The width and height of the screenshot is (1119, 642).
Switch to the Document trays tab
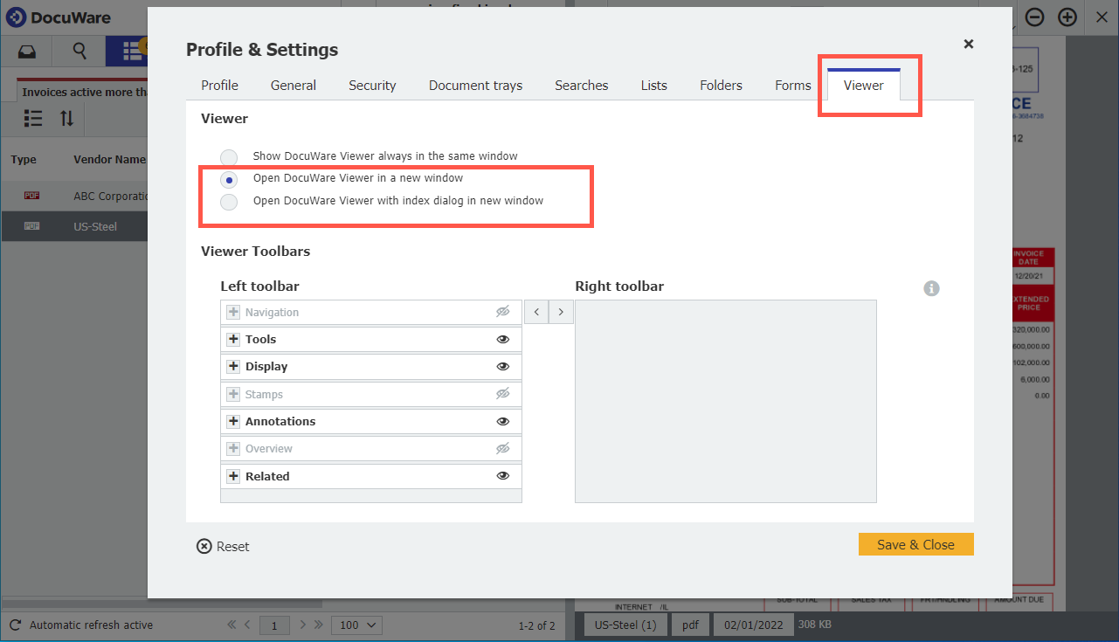click(475, 85)
